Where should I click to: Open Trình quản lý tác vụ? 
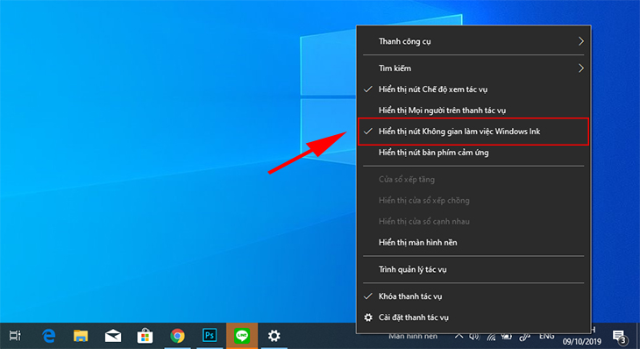473,269
